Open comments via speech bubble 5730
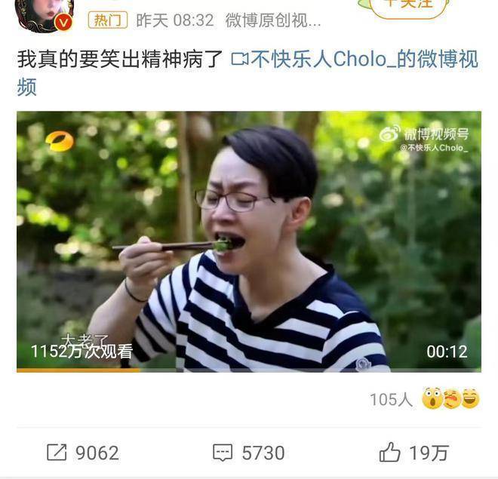Screen dimensions: 498x479 pyautogui.click(x=249, y=453)
